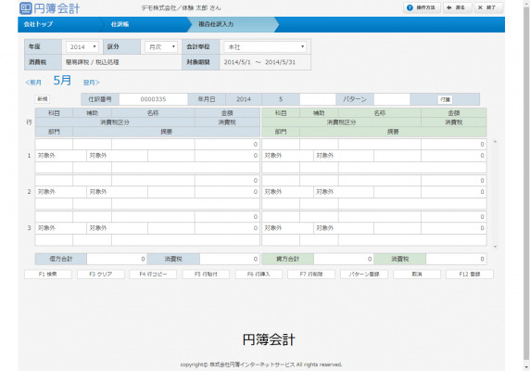
Task: Click the F6 行挿入 button
Action: (259, 275)
